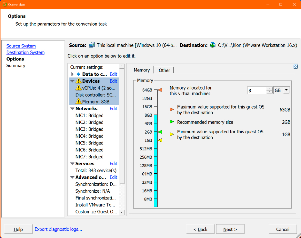Switch to the Other tab
The width and height of the screenshot is (301, 238).
(164, 70)
